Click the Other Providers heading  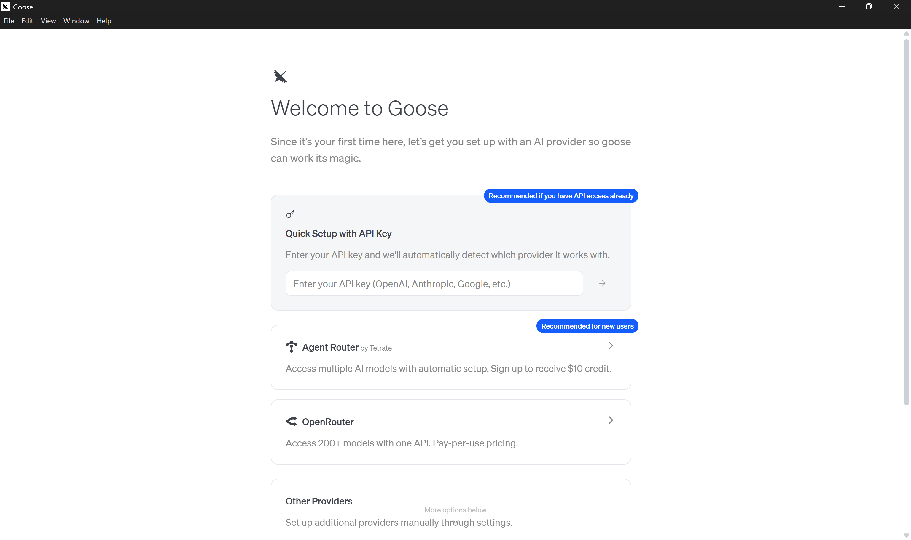click(318, 501)
